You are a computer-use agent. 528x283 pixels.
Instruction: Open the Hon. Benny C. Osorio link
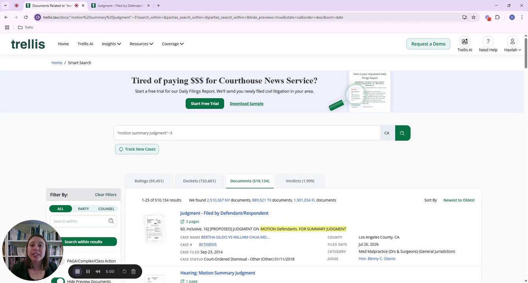click(x=377, y=259)
